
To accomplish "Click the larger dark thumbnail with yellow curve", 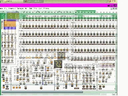I will pyautogui.click(x=58, y=64).
